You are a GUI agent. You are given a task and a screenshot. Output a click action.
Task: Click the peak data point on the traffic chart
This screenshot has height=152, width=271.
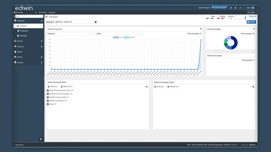(x=201, y=40)
